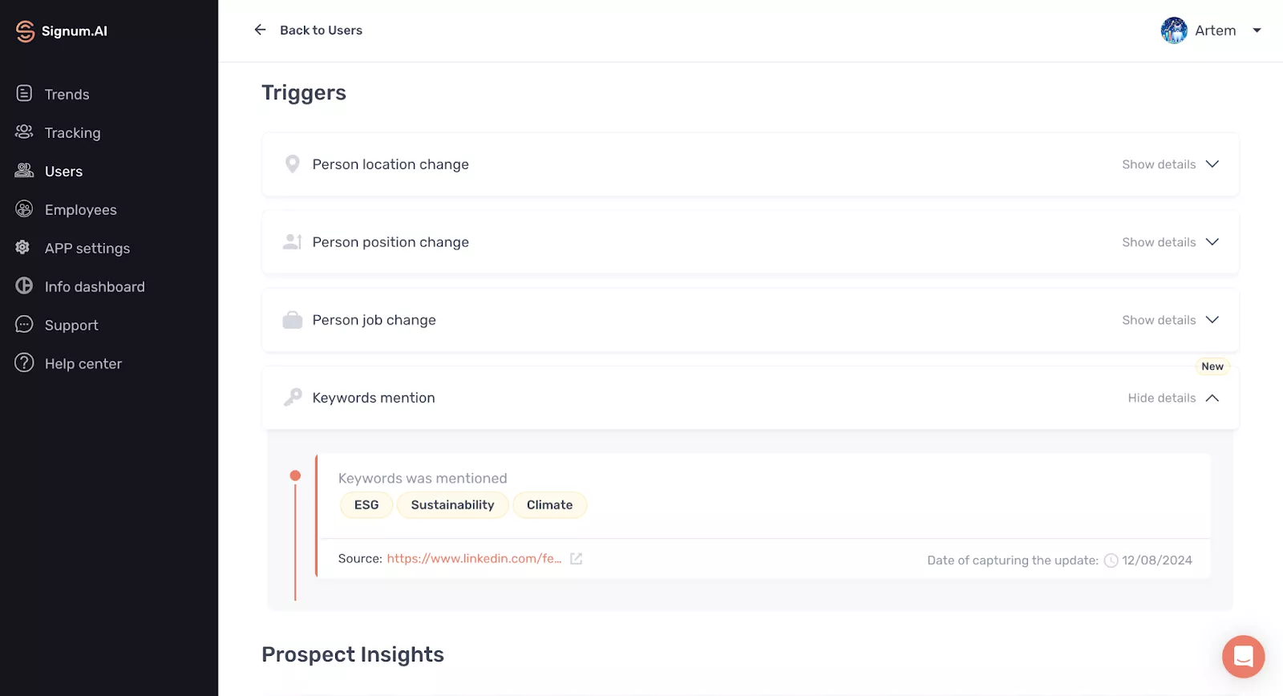Click the external link icon beside source
The height and width of the screenshot is (696, 1283).
coord(576,559)
